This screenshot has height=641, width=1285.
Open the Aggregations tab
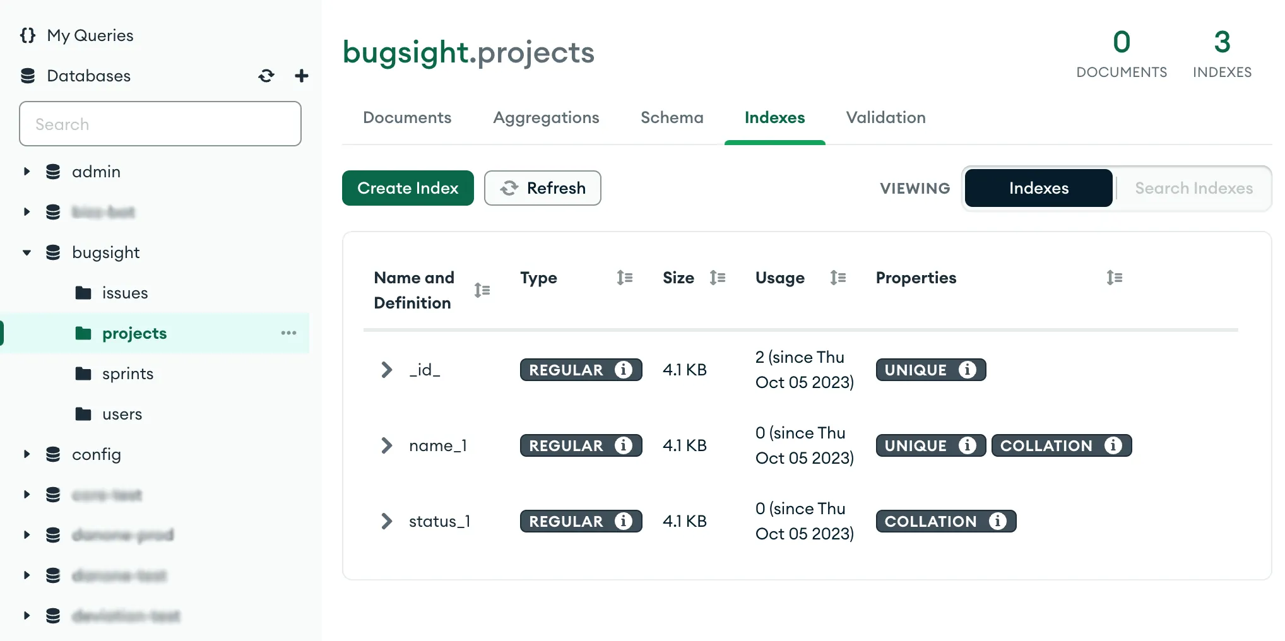[x=546, y=117]
